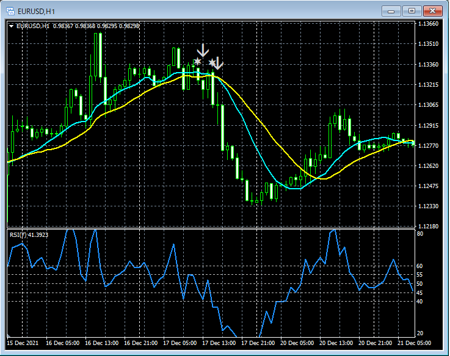Click the 20 Dec 21:00 time label
Image resolution: width=450 pixels, height=356 pixels.
click(x=375, y=343)
